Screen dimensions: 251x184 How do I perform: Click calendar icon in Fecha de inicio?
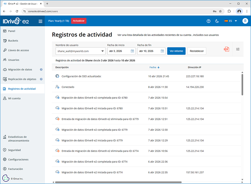pos(132,51)
